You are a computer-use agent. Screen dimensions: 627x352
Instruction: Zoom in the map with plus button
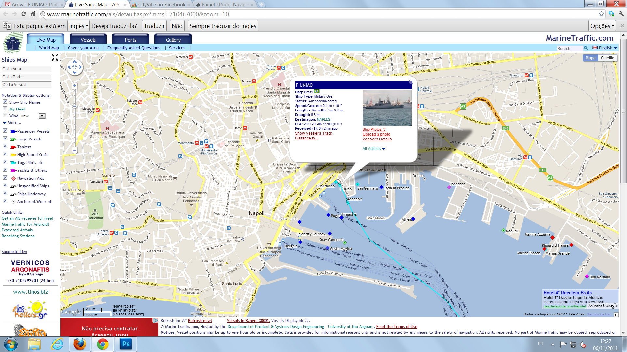75,86
